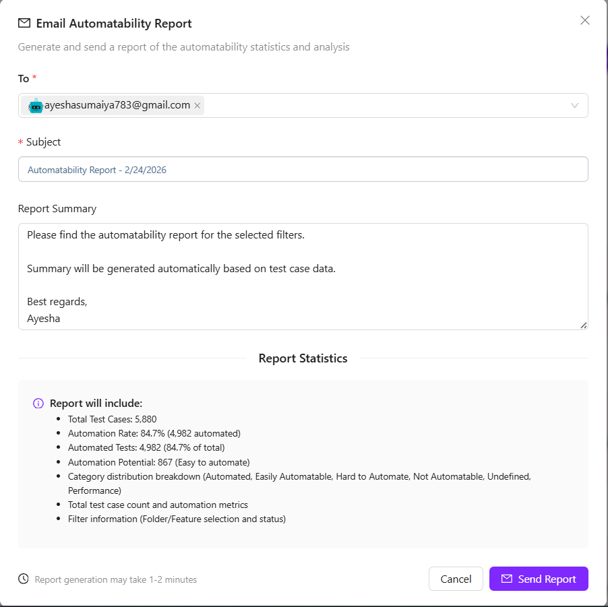Click the "Total Test Cases: 5,880" list item

pyautogui.click(x=113, y=419)
